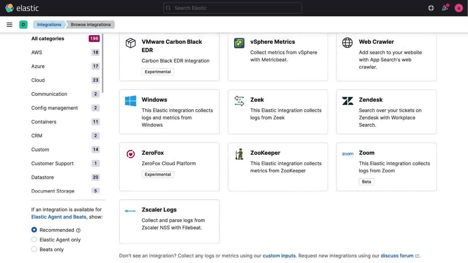Open the vSphere Metrics card title
Viewport: 468px width, 263px height.
[272, 42]
